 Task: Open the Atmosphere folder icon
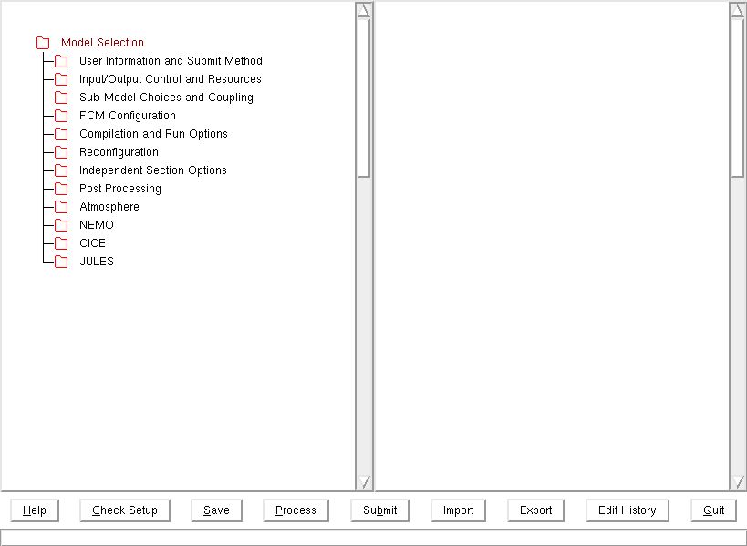pos(61,207)
